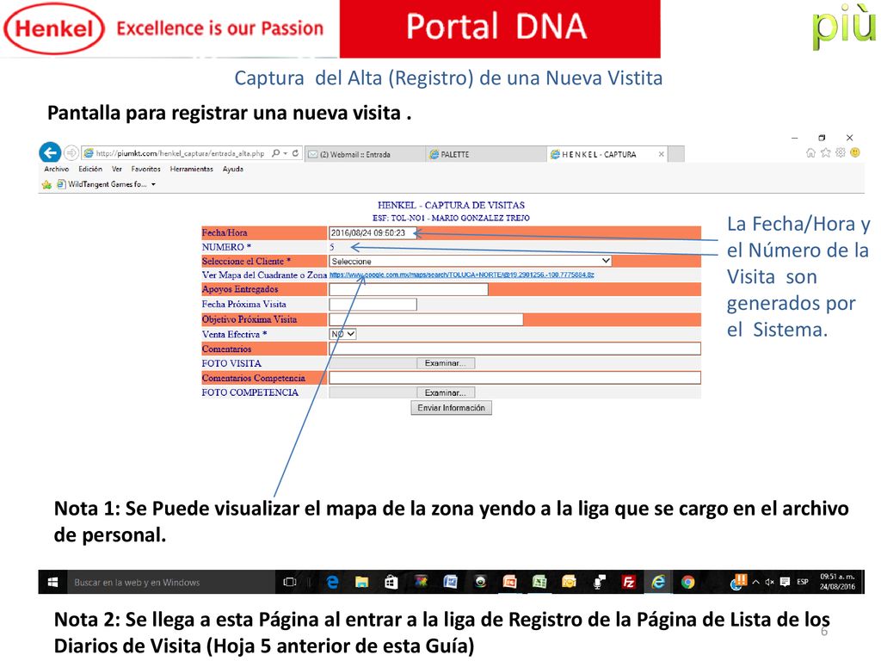The height and width of the screenshot is (661, 881).
Task: Expand the WildTangent Games favorites dropdown arrow
Action: pos(153,184)
